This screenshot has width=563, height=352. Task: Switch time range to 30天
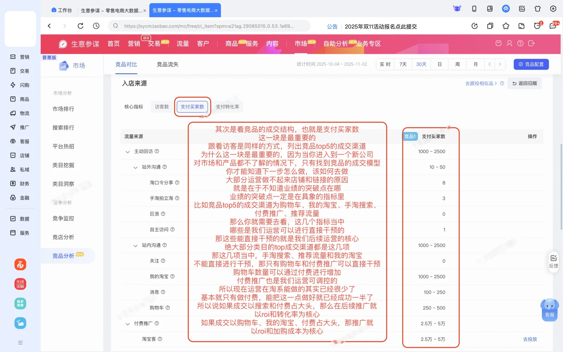click(x=421, y=65)
